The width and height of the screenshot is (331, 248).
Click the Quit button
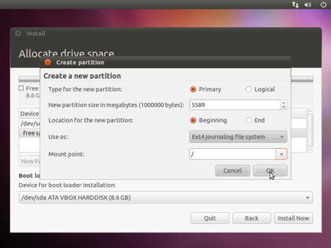tap(210, 218)
